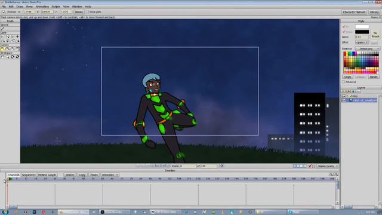The width and height of the screenshot is (382, 215).
Task: Click the stroke Width input field
Action: coord(362,37)
